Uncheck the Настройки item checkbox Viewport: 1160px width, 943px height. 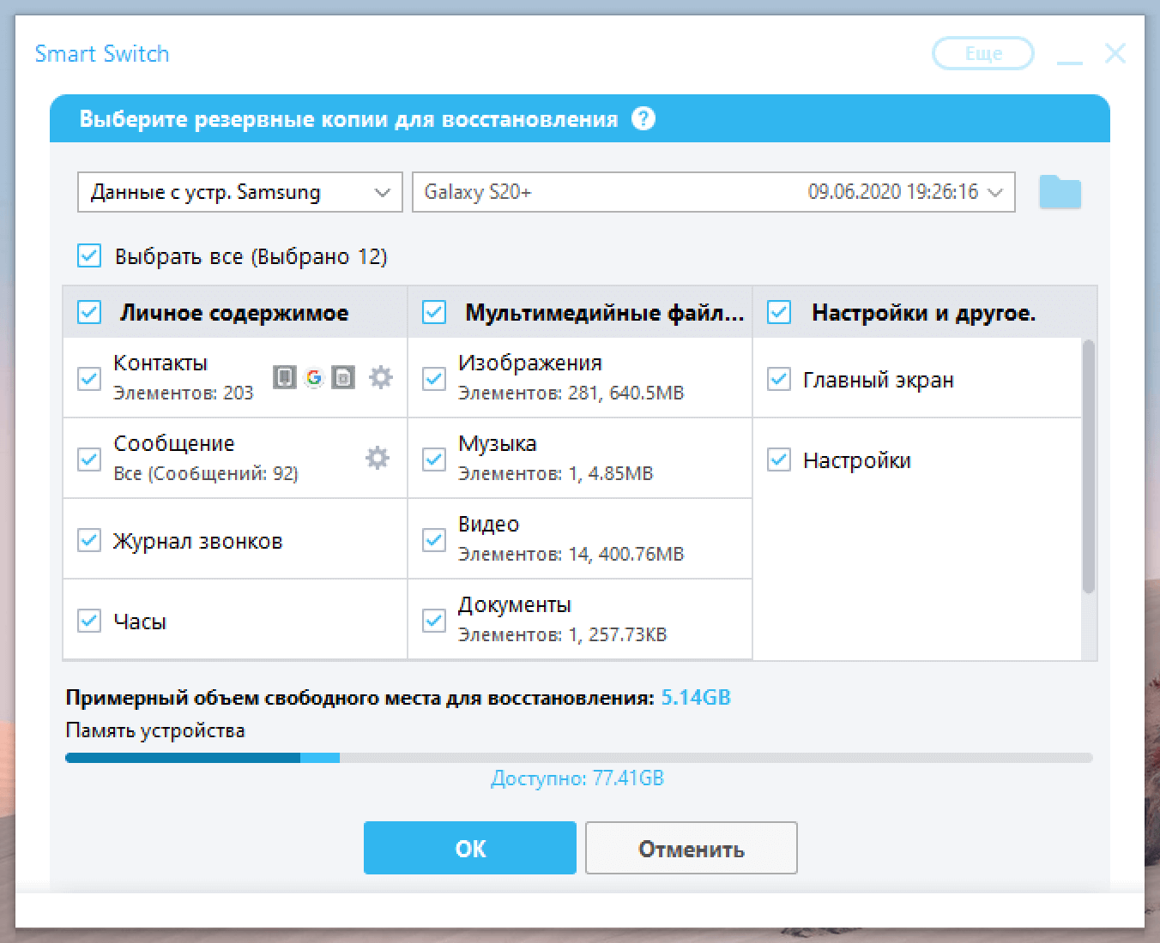pos(779,459)
